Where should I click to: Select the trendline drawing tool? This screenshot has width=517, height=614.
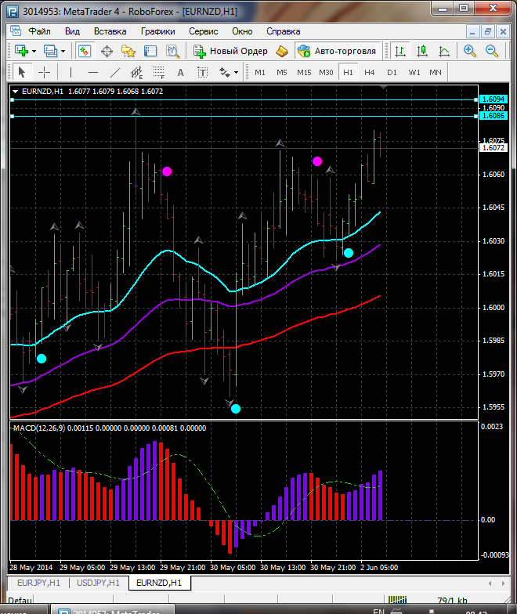click(x=115, y=72)
